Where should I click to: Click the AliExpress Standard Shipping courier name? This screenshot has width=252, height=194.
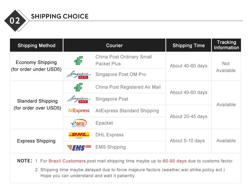click(x=127, y=111)
